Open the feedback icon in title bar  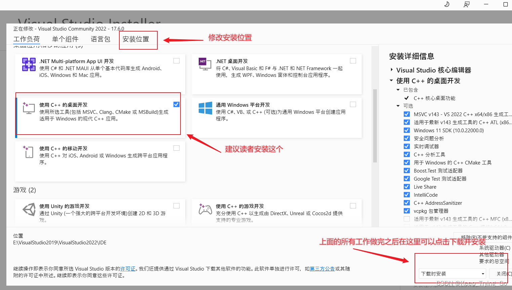coord(466,4)
